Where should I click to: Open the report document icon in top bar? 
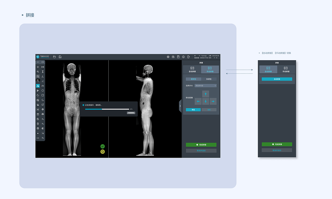click(178, 57)
